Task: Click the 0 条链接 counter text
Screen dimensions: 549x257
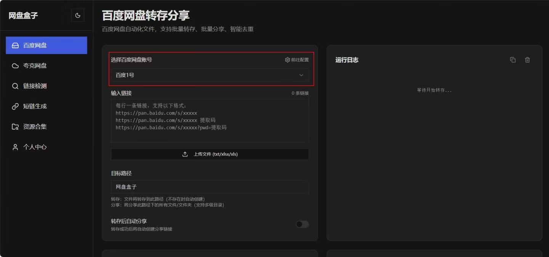Action: tap(300, 93)
